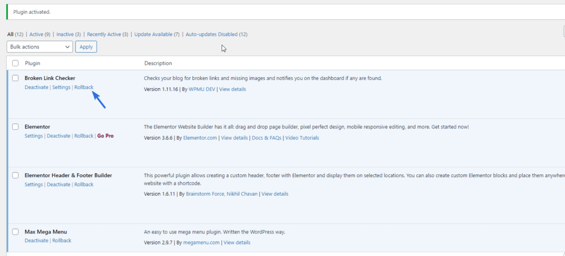
Task: Deactivate the Broken Link Checker plugin
Action: [x=36, y=88]
